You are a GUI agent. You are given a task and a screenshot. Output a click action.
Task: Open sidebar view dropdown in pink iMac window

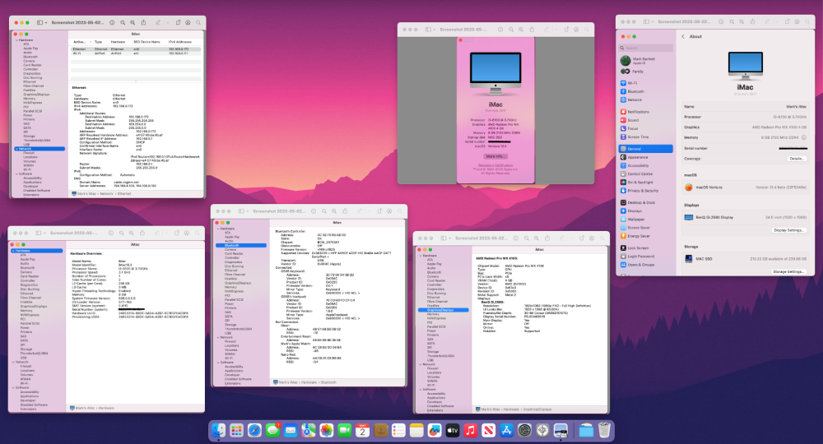[435, 30]
